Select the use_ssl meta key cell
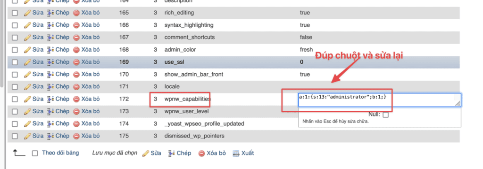 (175, 62)
